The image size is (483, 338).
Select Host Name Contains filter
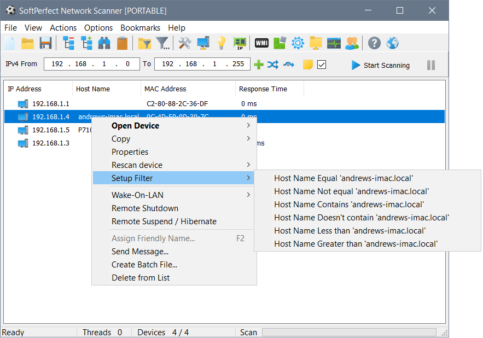[367, 205]
